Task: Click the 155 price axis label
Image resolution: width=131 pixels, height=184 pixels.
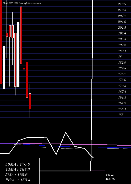Action: point(121,115)
